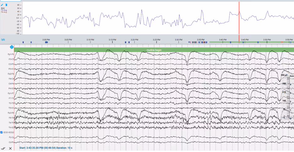Click the blue four-way move icon above Fp1-F3
The width and height of the screenshot is (294, 152).
coord(12,47)
